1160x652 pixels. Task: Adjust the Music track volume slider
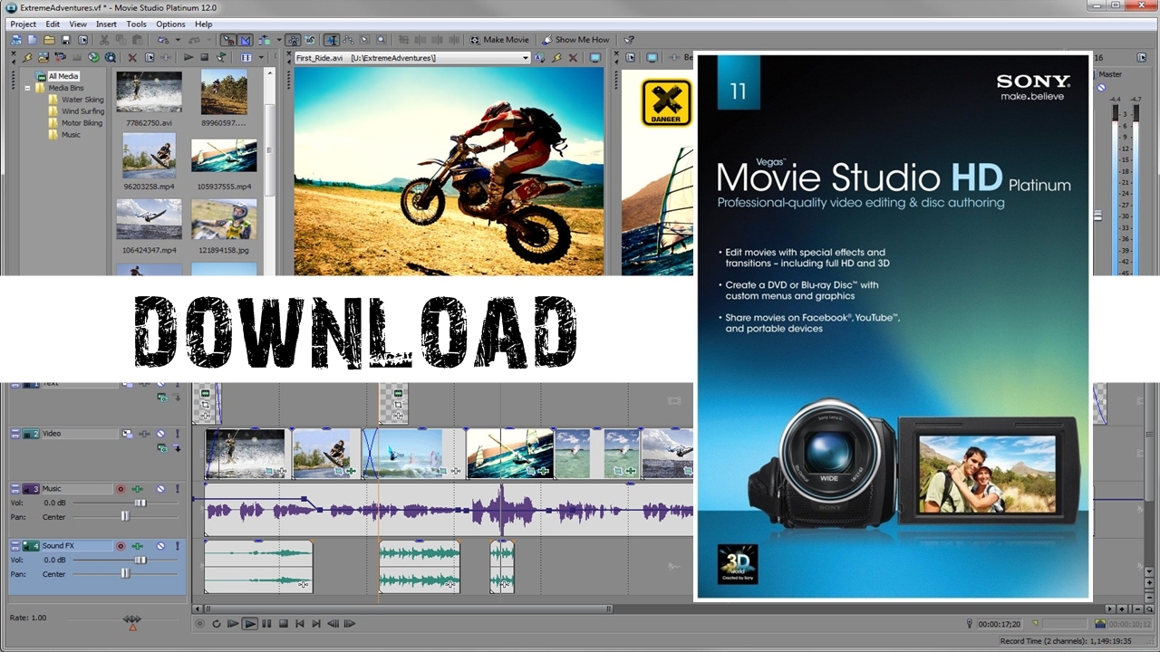140,503
